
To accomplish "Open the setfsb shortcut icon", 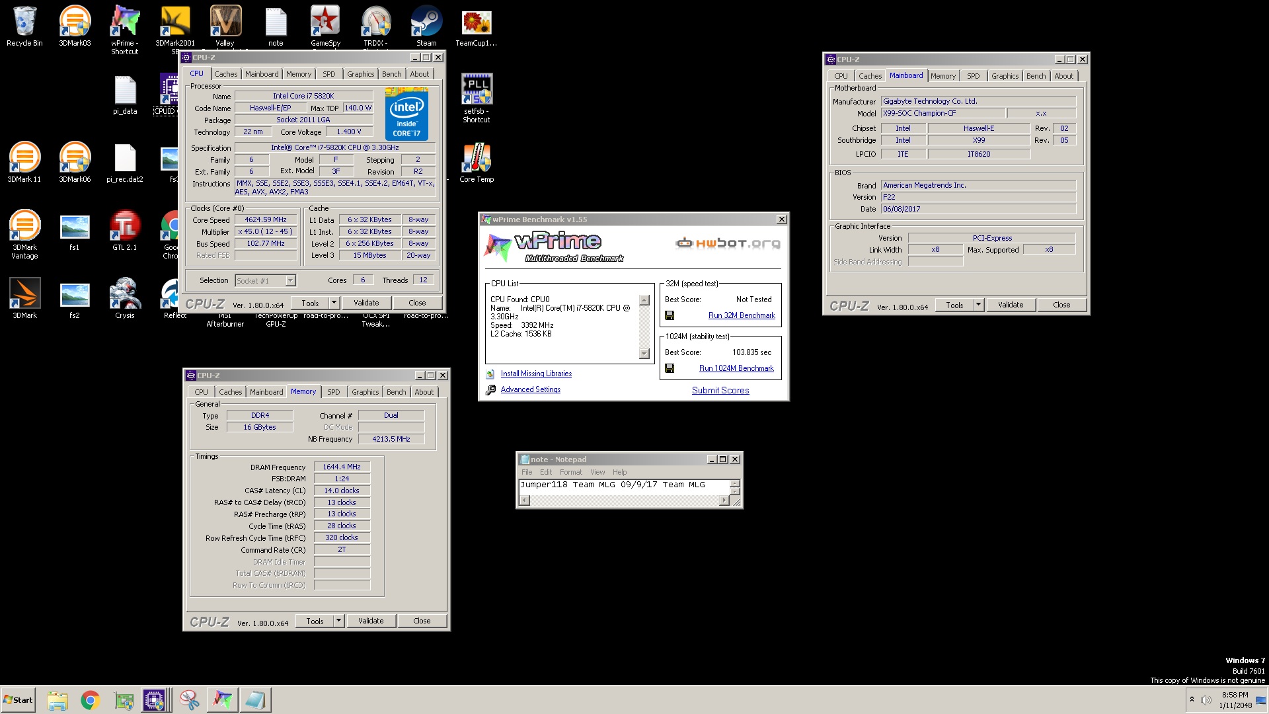I will tap(477, 98).
